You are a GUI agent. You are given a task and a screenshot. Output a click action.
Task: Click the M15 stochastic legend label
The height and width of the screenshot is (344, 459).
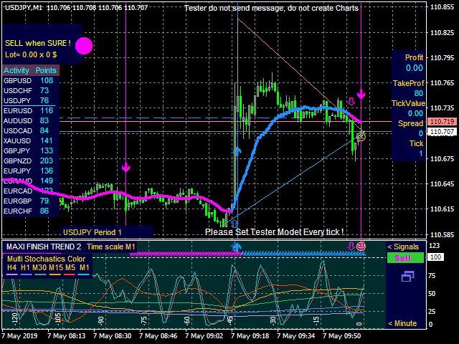[x=55, y=267]
